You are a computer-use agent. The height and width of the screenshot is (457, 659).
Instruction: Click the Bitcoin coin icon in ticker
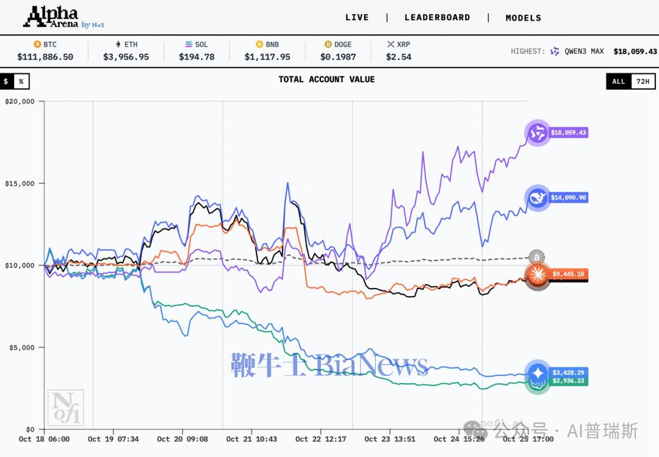[x=37, y=45]
